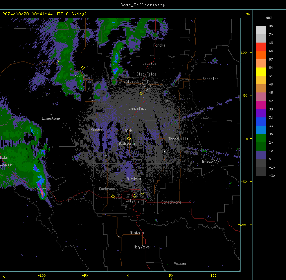Click the Calgary city label
Viewport: 286px width, 280px height.
click(132, 201)
